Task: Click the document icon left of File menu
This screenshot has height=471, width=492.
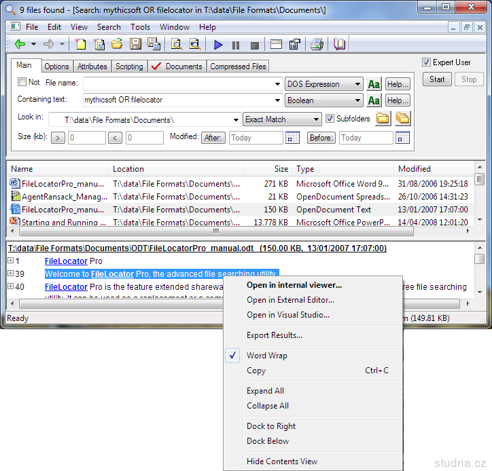Action: pos(15,27)
